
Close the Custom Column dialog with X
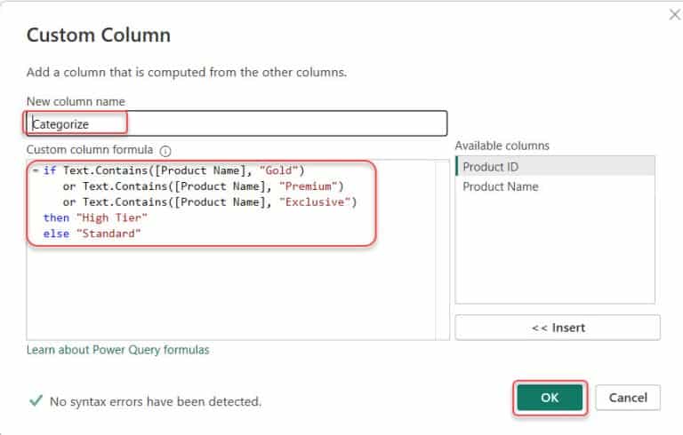[675, 15]
